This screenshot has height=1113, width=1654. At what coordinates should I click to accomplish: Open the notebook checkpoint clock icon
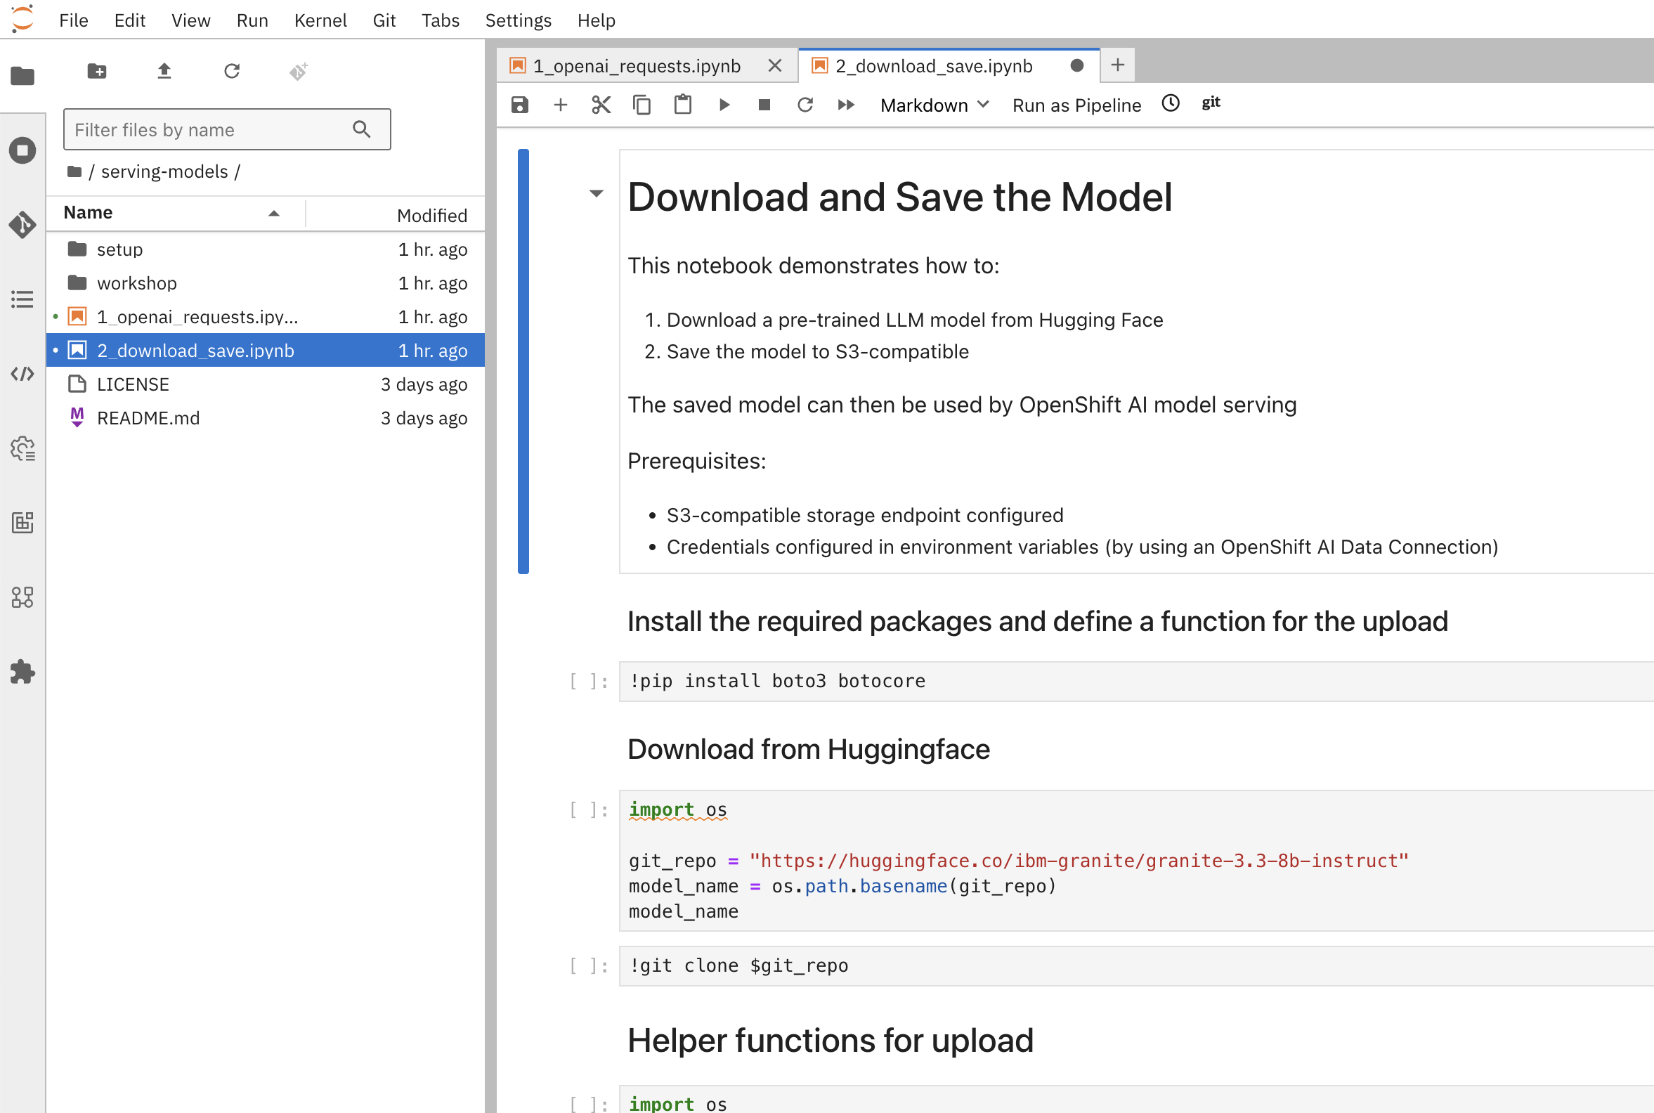coord(1171,103)
